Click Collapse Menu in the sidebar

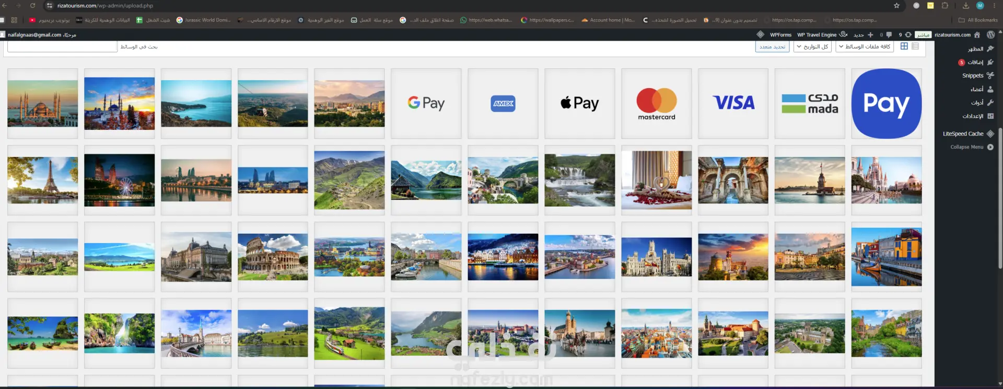point(971,147)
